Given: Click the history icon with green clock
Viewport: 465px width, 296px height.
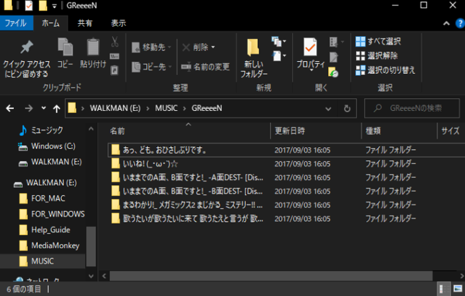Looking at the screenshot, I should coord(333,72).
